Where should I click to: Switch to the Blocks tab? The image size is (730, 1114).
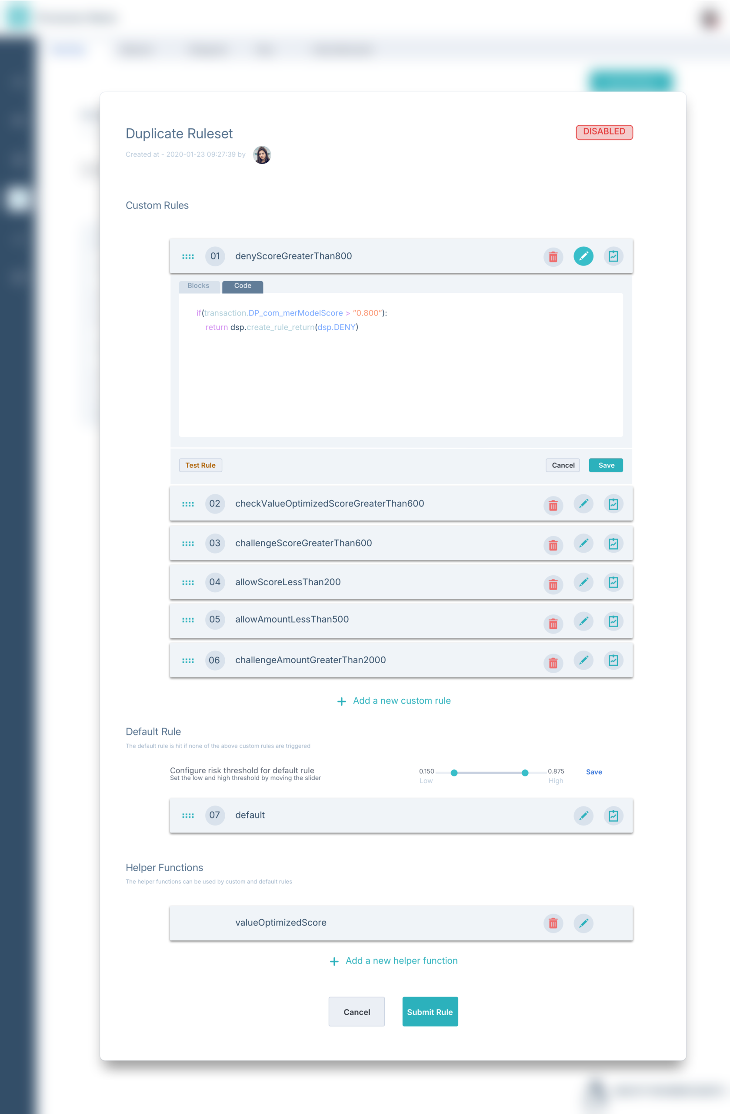(199, 286)
